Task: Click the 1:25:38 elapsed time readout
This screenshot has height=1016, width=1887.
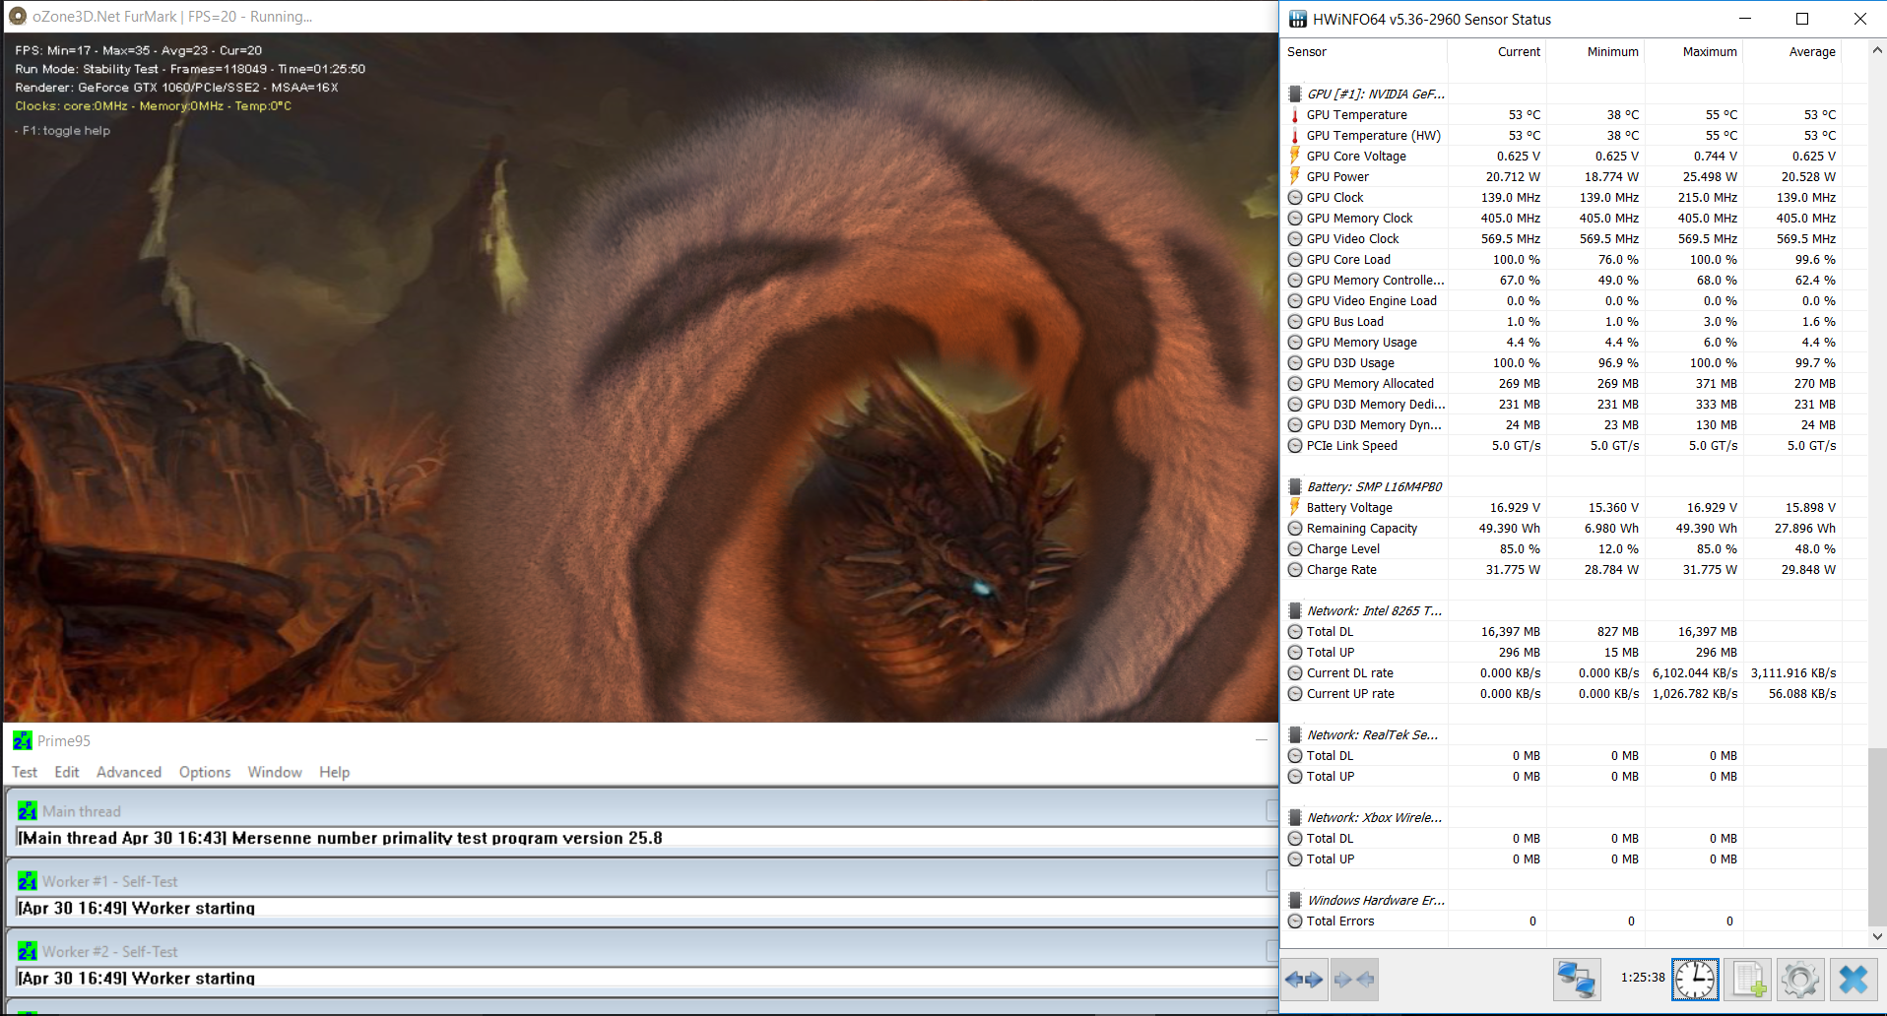Action: click(x=1643, y=978)
